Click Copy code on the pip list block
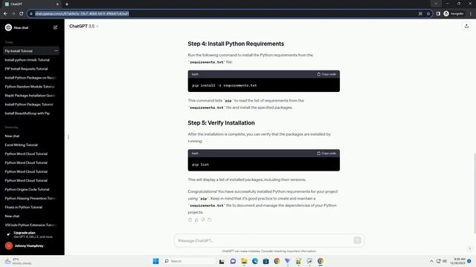476x267 pixels. (327, 154)
